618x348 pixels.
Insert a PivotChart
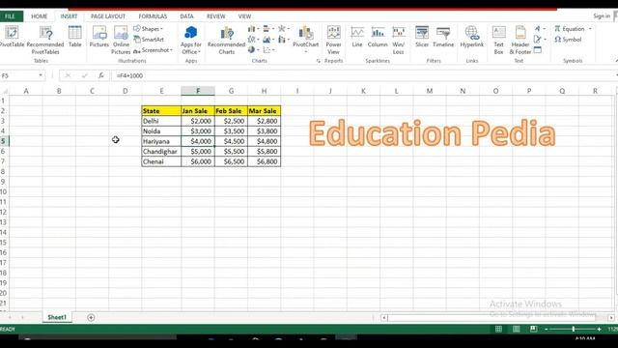click(305, 37)
